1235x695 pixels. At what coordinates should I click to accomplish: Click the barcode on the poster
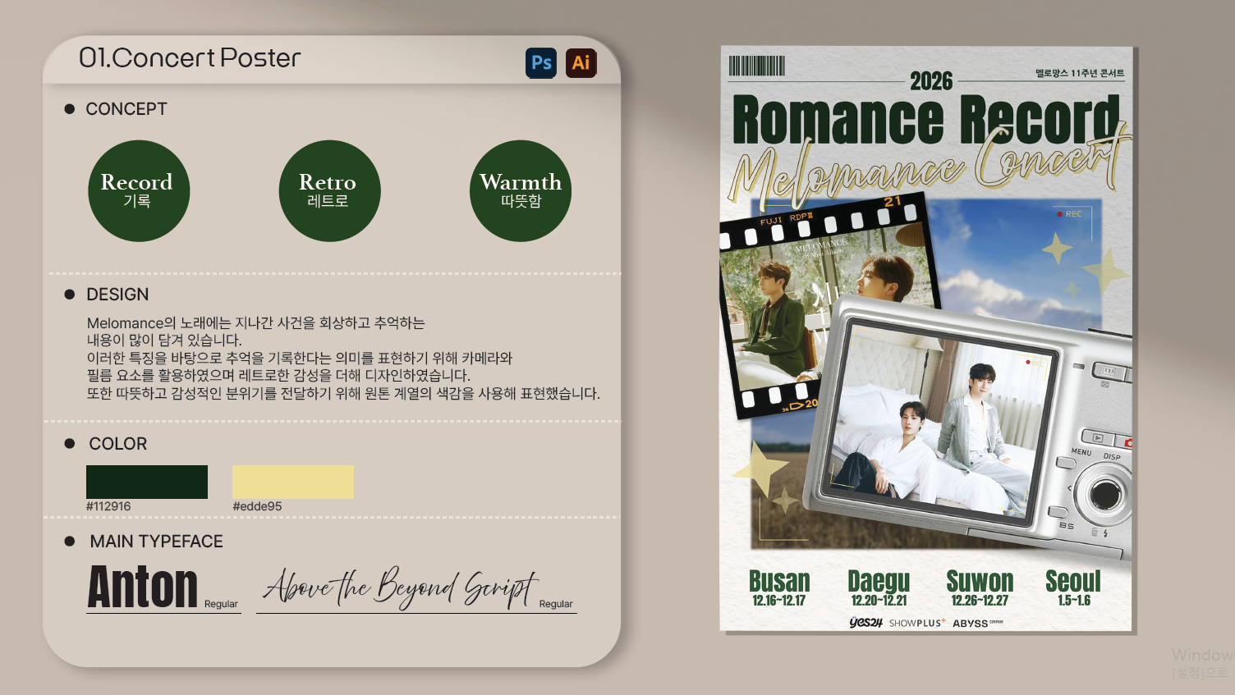click(x=757, y=66)
